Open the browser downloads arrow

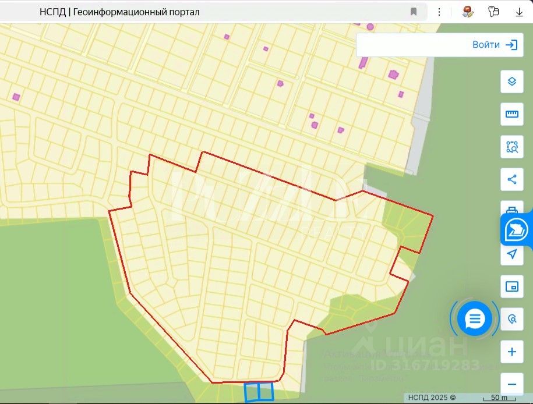click(519, 12)
